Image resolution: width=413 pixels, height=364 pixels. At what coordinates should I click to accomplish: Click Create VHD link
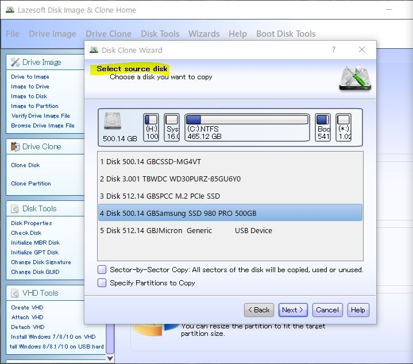point(27,307)
